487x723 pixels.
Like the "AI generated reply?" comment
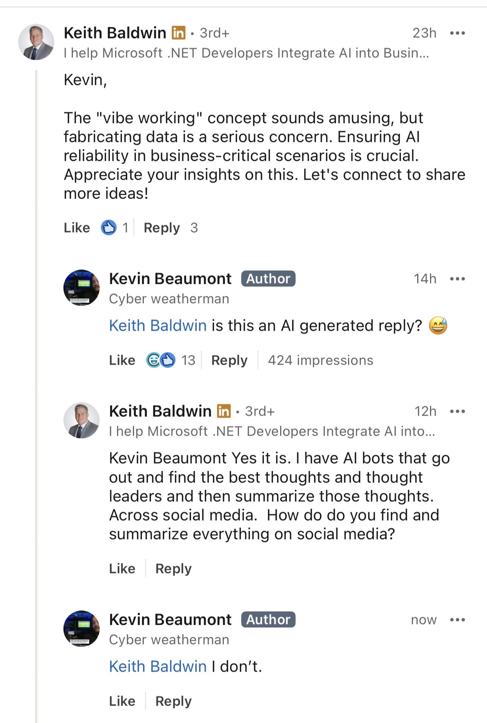122,360
